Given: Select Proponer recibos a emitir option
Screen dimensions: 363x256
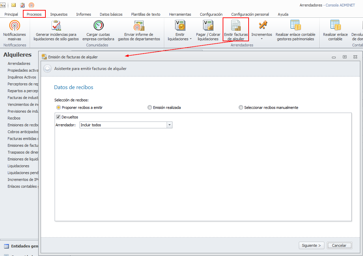Looking at the screenshot, I should tap(80, 108).
